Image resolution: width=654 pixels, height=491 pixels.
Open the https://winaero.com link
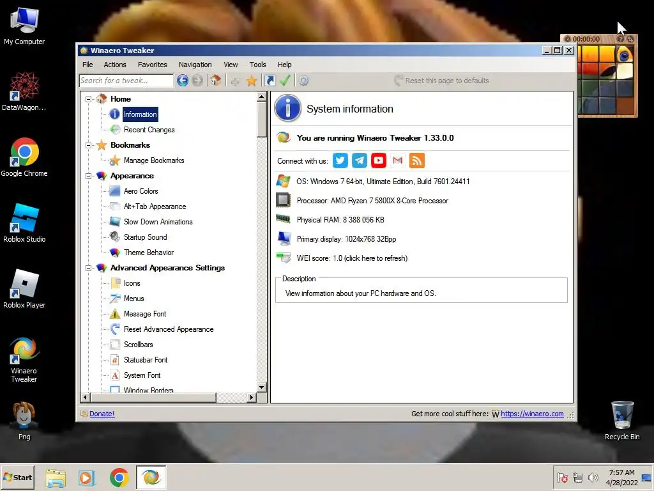(532, 414)
